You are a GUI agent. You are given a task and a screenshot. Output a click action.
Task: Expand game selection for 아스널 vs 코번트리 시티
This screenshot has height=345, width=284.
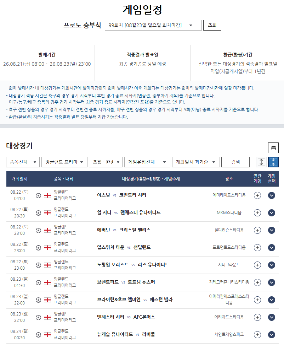click(x=272, y=195)
